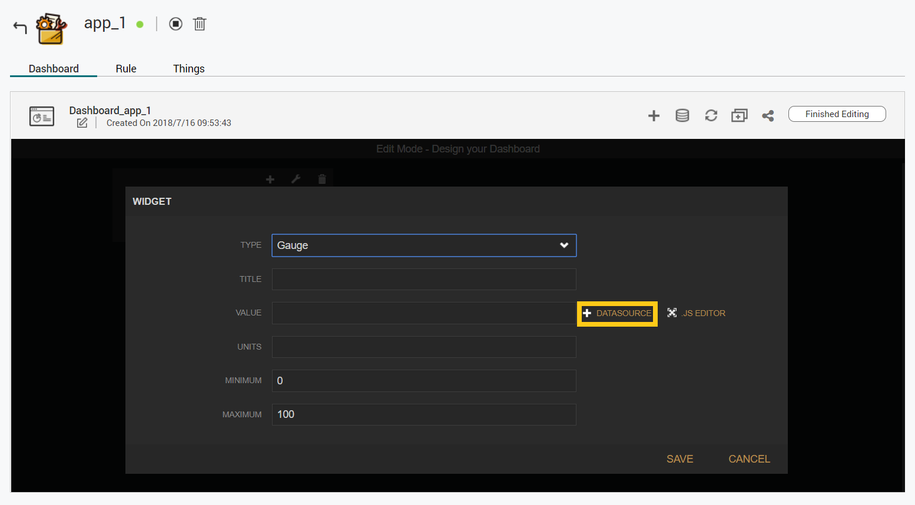Screen dimensions: 915x505
Task: Add a DATASOURCE to value
Action: [x=617, y=313]
